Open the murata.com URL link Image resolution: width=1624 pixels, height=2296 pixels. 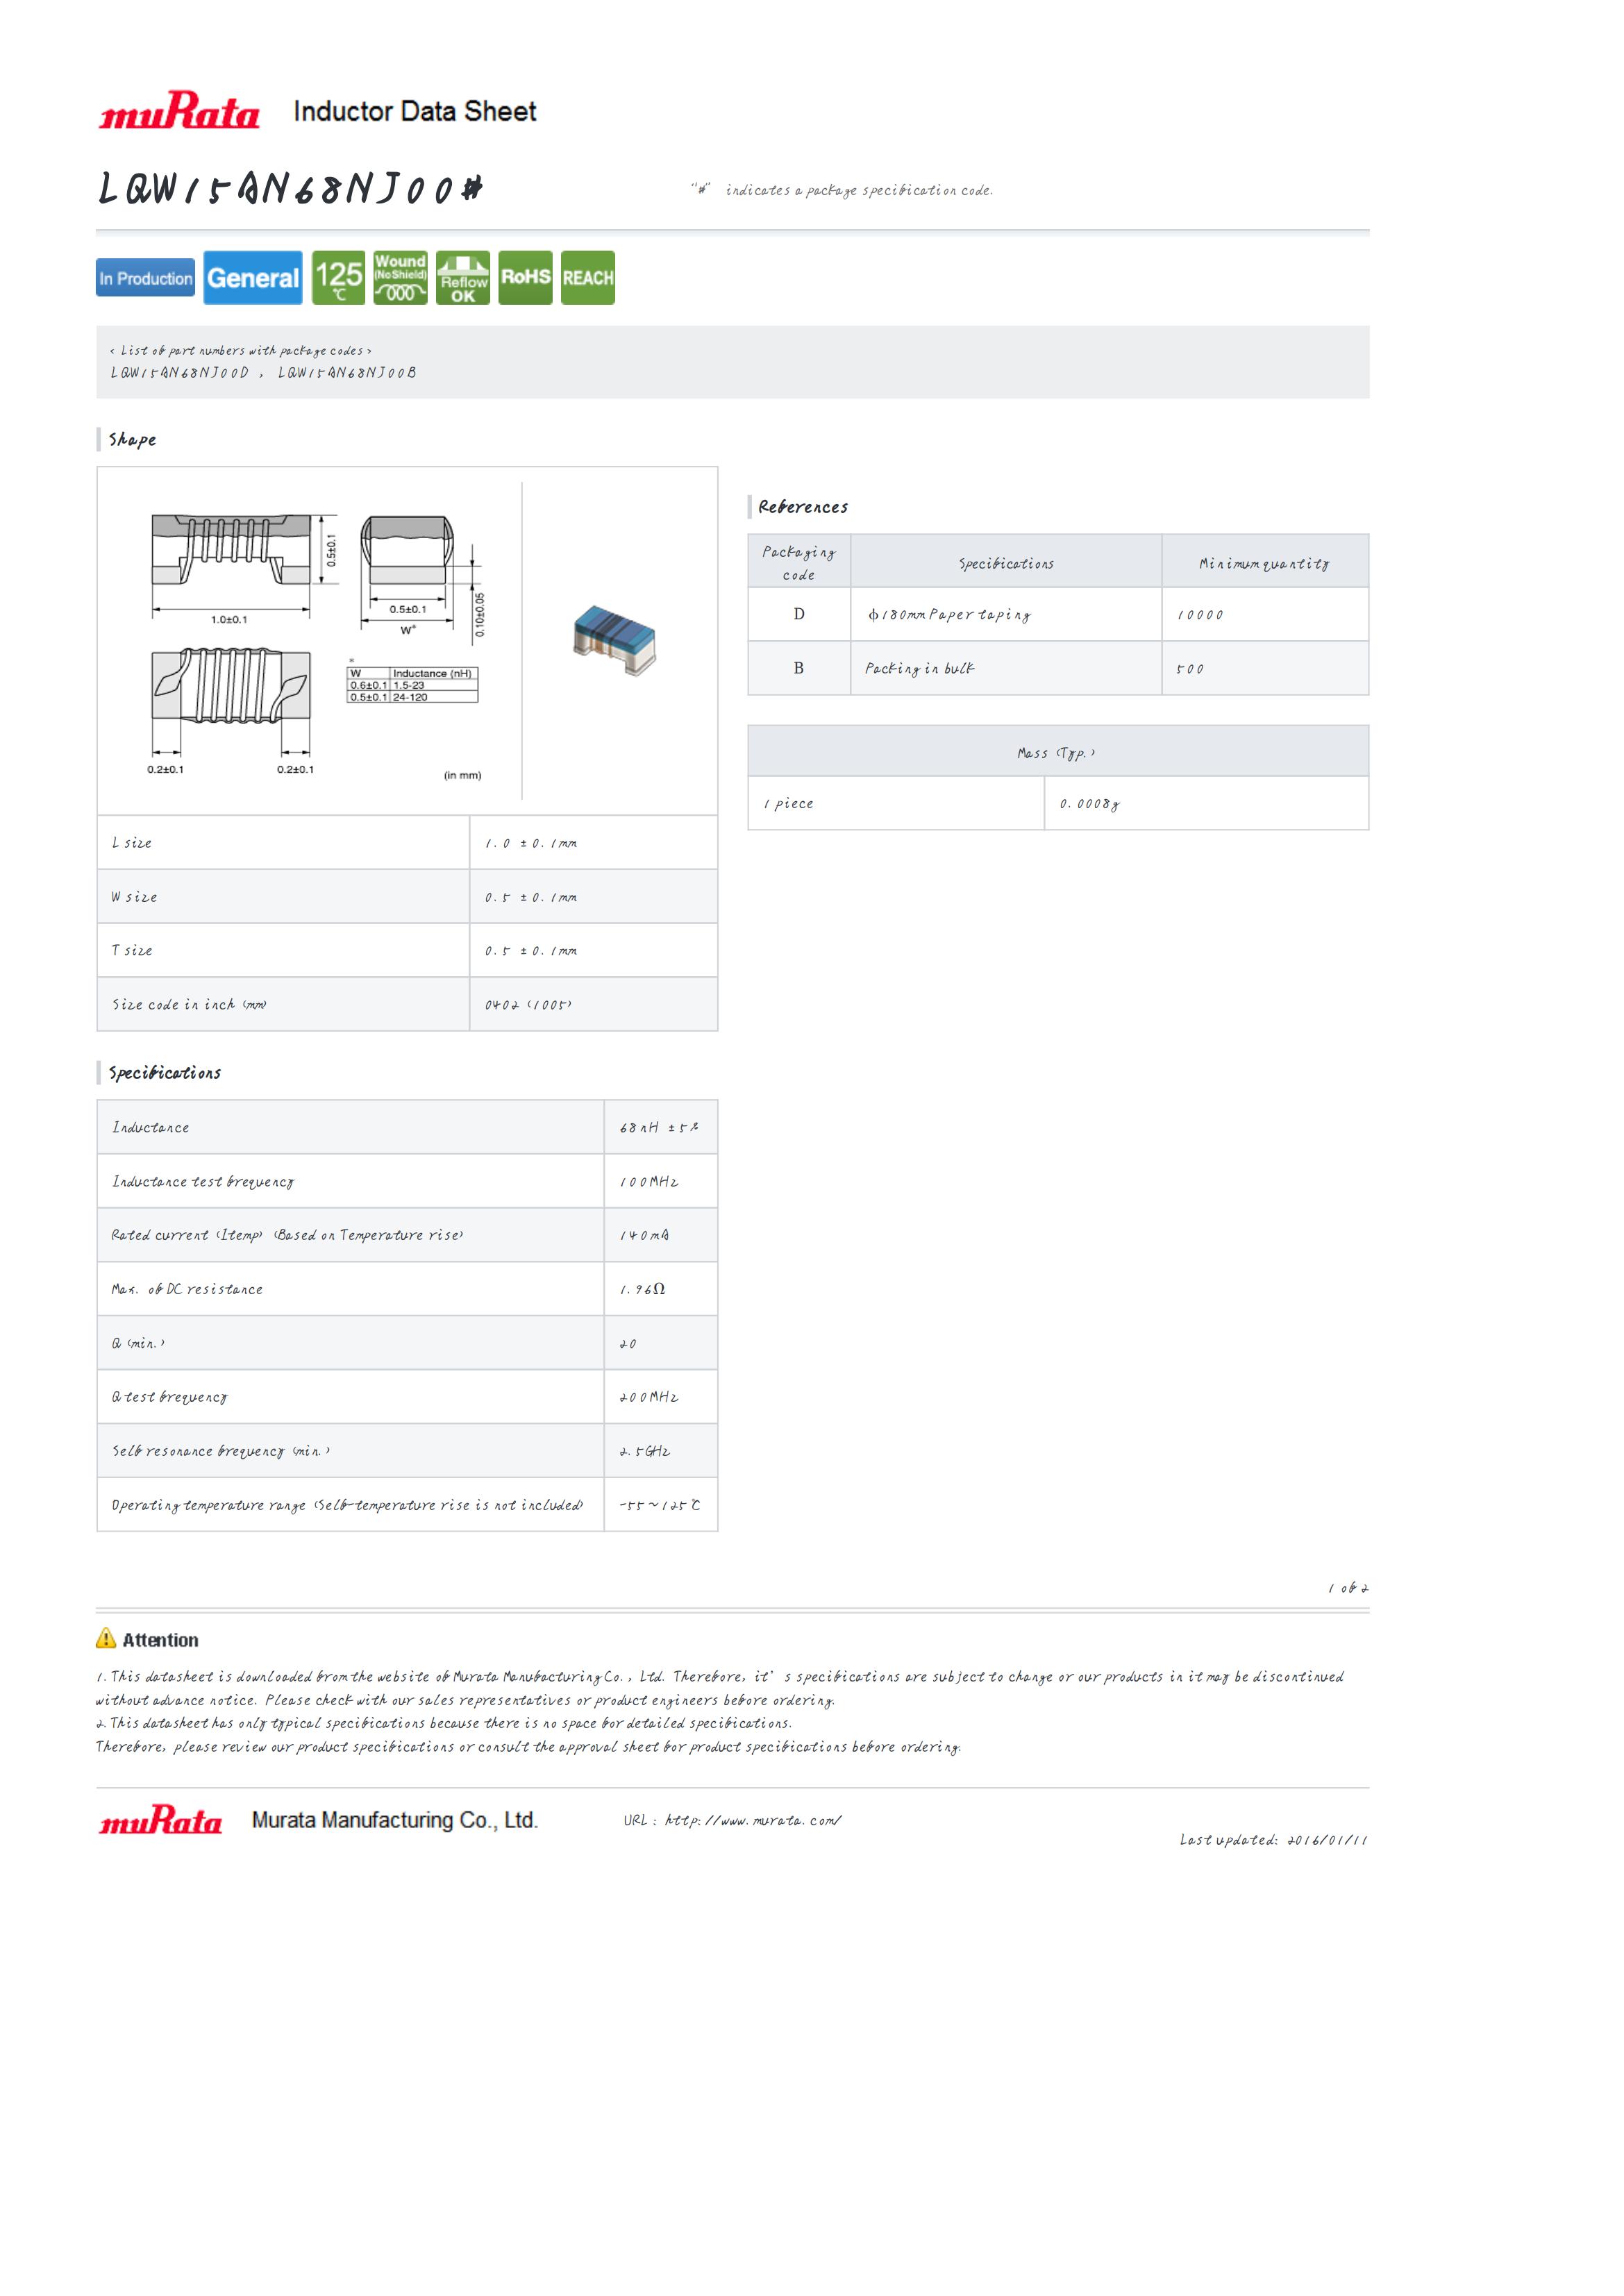[x=752, y=1820]
